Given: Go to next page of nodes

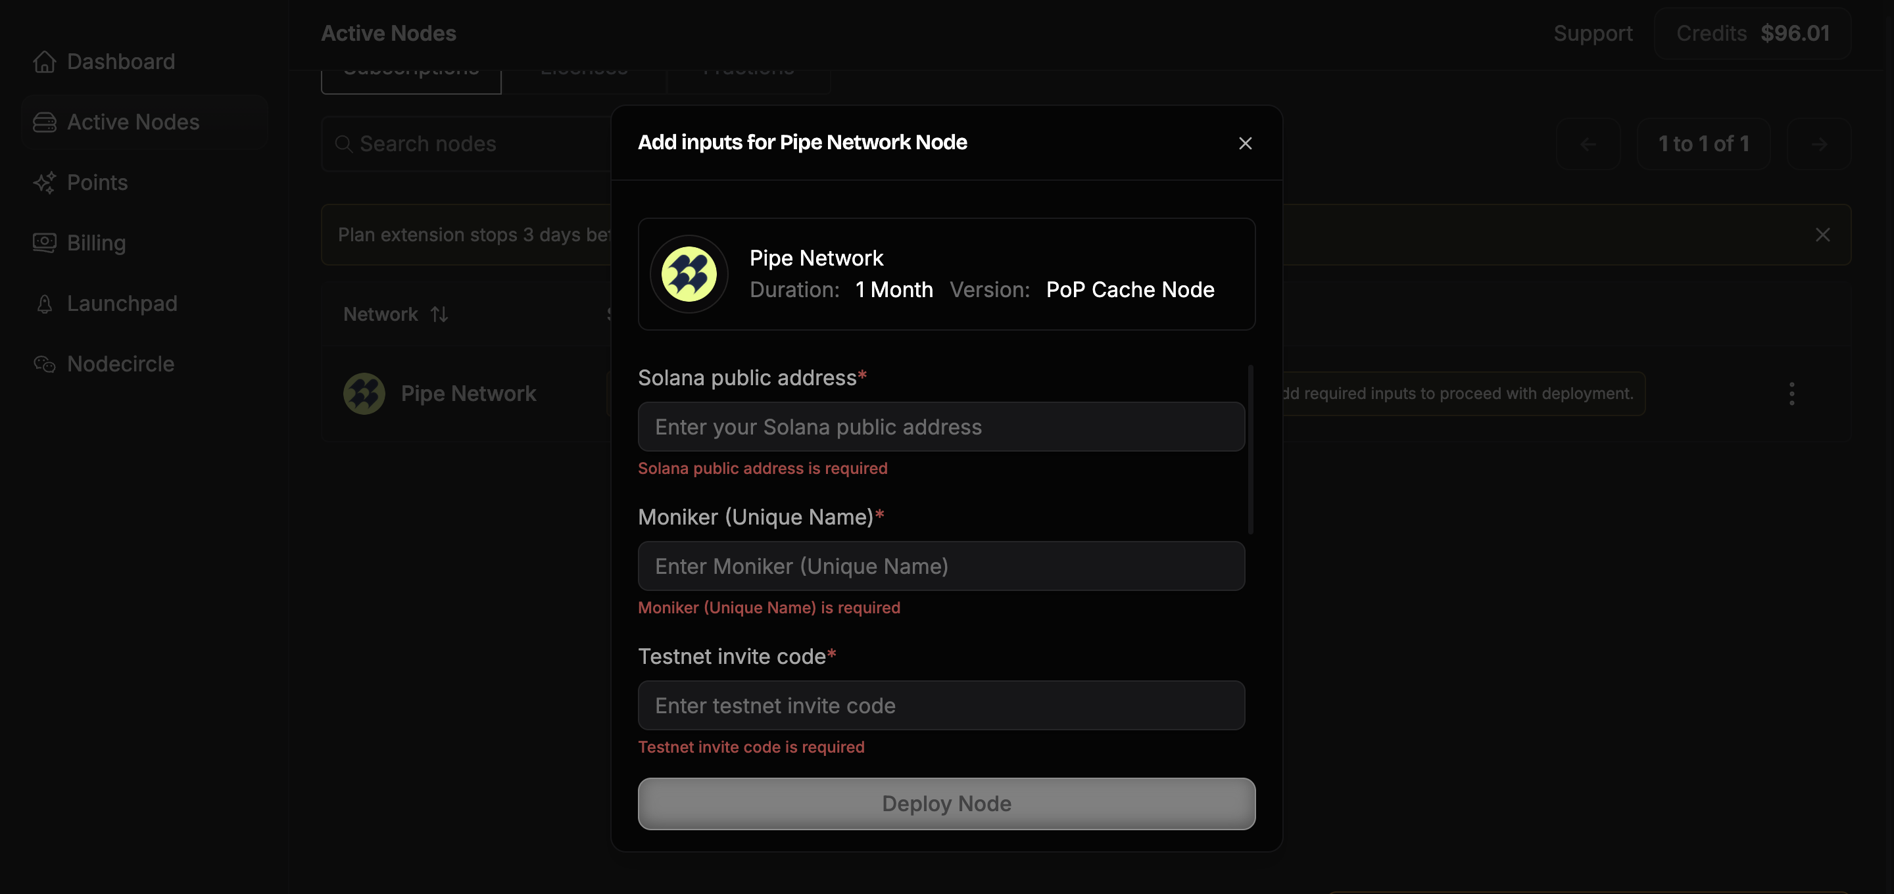Looking at the screenshot, I should tap(1819, 144).
